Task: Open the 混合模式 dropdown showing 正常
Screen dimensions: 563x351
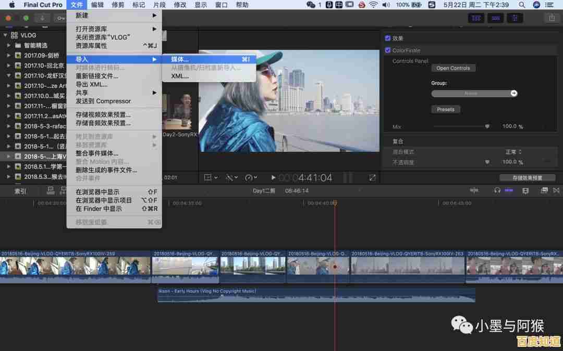Action: click(x=513, y=152)
